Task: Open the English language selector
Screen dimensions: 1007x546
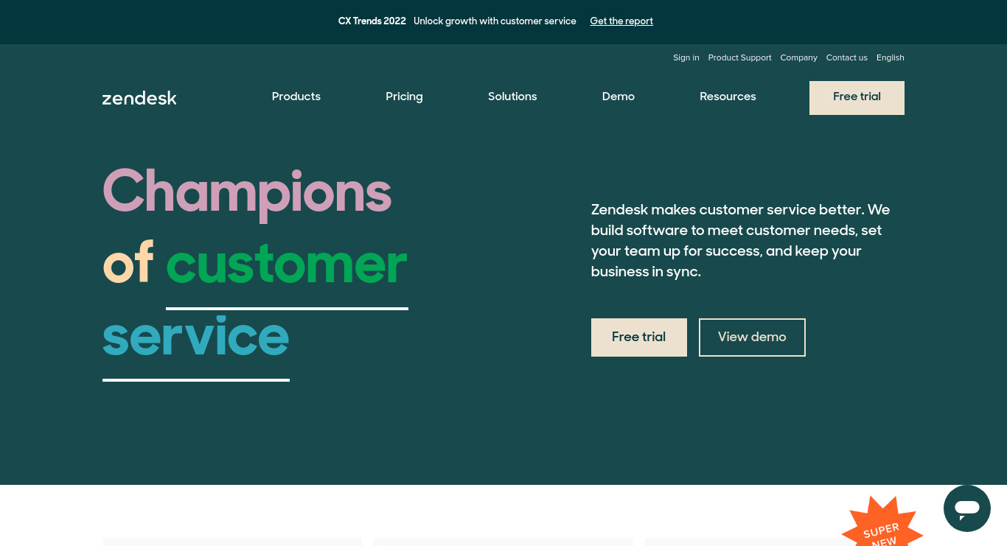Action: pos(891,57)
